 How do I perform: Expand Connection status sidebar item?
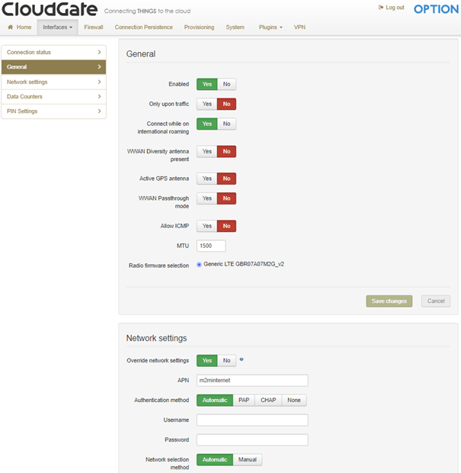(53, 52)
